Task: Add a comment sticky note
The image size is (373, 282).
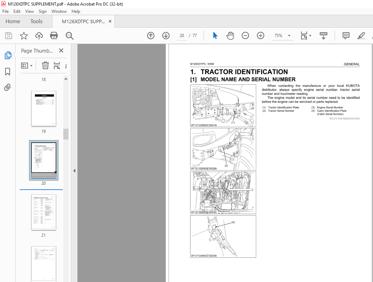Action: pos(346,36)
